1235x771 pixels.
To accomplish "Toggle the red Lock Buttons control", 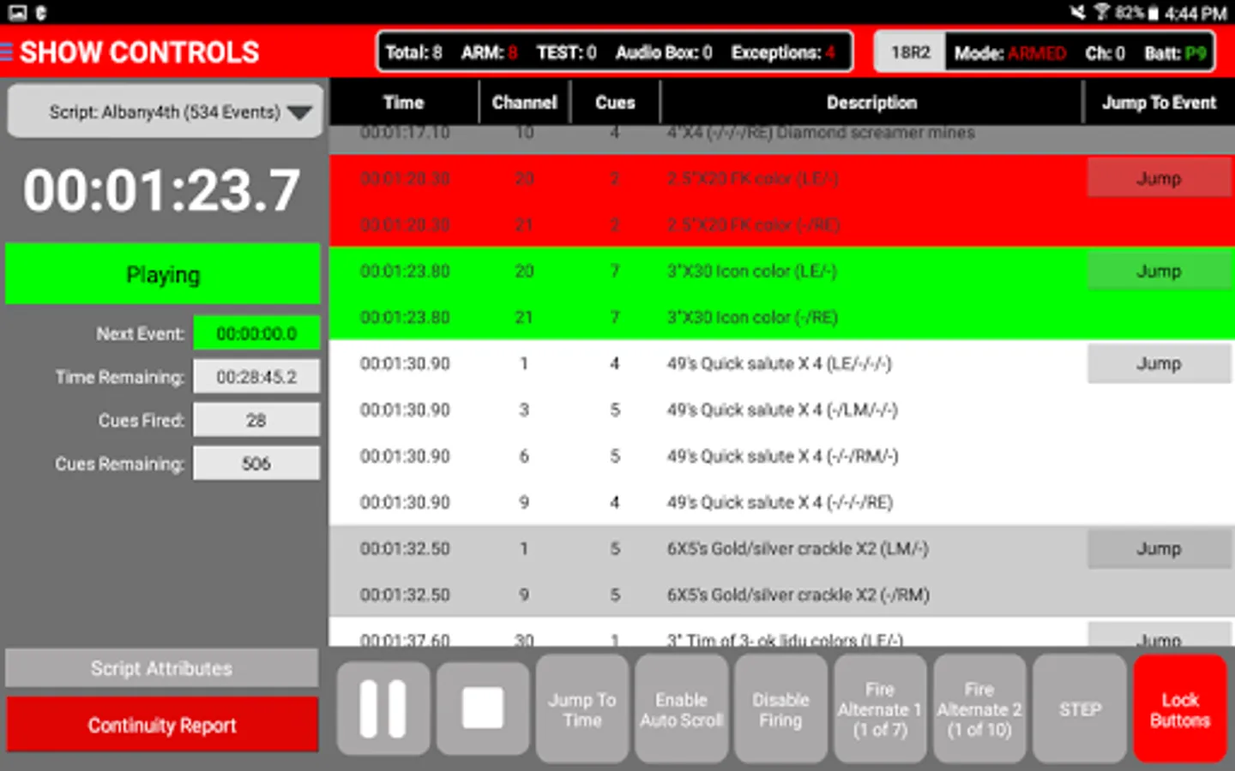I will coord(1180,709).
